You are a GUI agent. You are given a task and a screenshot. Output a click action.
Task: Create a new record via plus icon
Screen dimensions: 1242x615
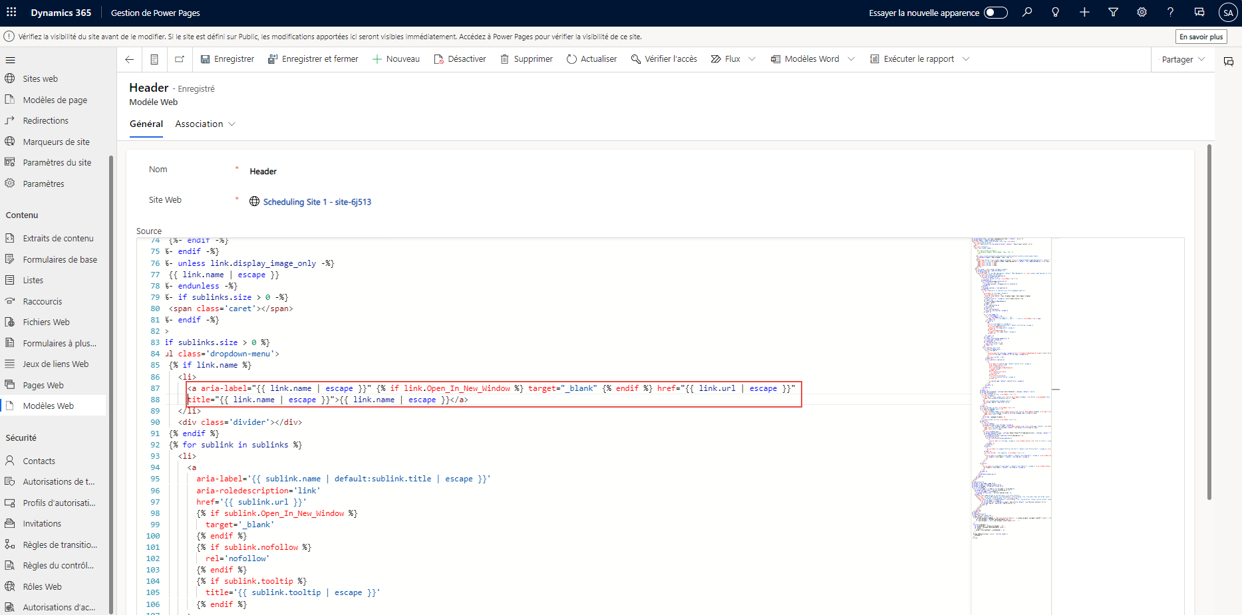click(1084, 12)
